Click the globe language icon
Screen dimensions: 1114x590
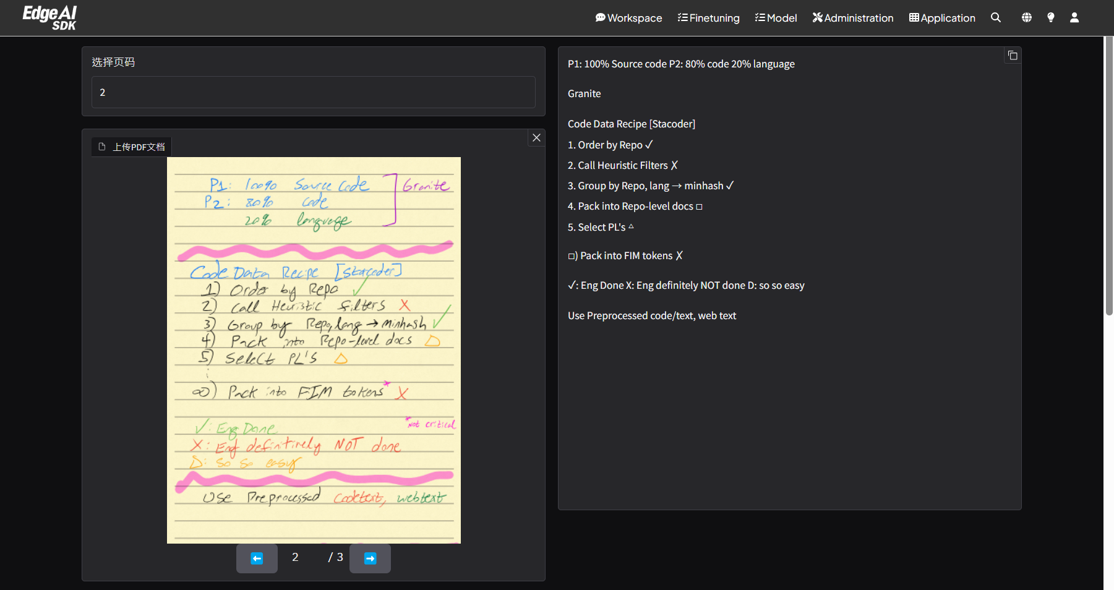click(x=1026, y=18)
